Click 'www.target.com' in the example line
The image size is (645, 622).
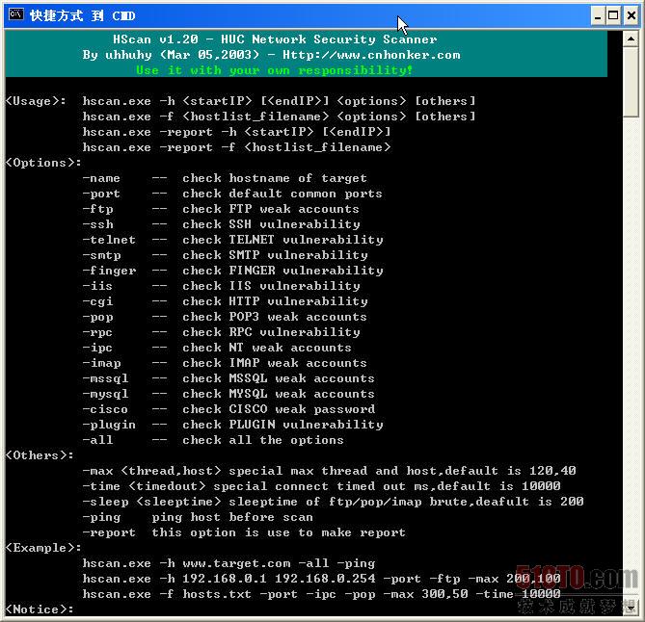[236, 563]
